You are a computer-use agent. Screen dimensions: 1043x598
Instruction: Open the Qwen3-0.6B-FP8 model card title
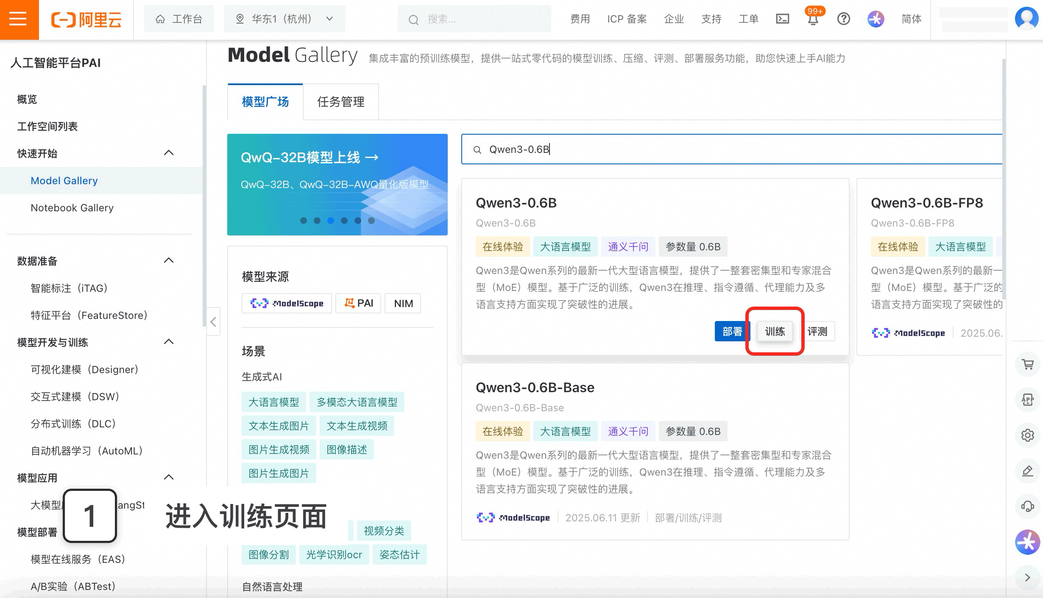[x=927, y=203]
